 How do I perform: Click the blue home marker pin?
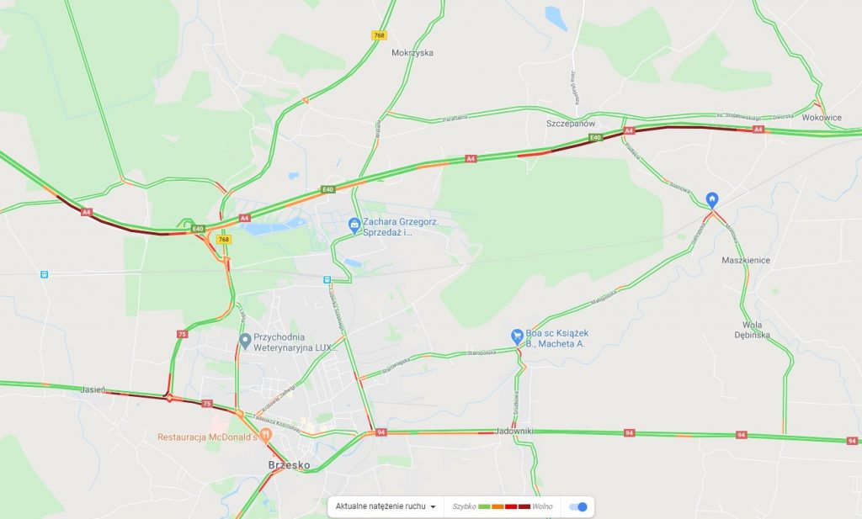(712, 200)
